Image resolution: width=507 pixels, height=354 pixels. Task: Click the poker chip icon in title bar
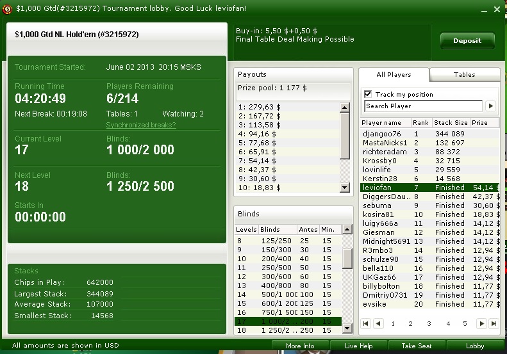pyautogui.click(x=7, y=9)
